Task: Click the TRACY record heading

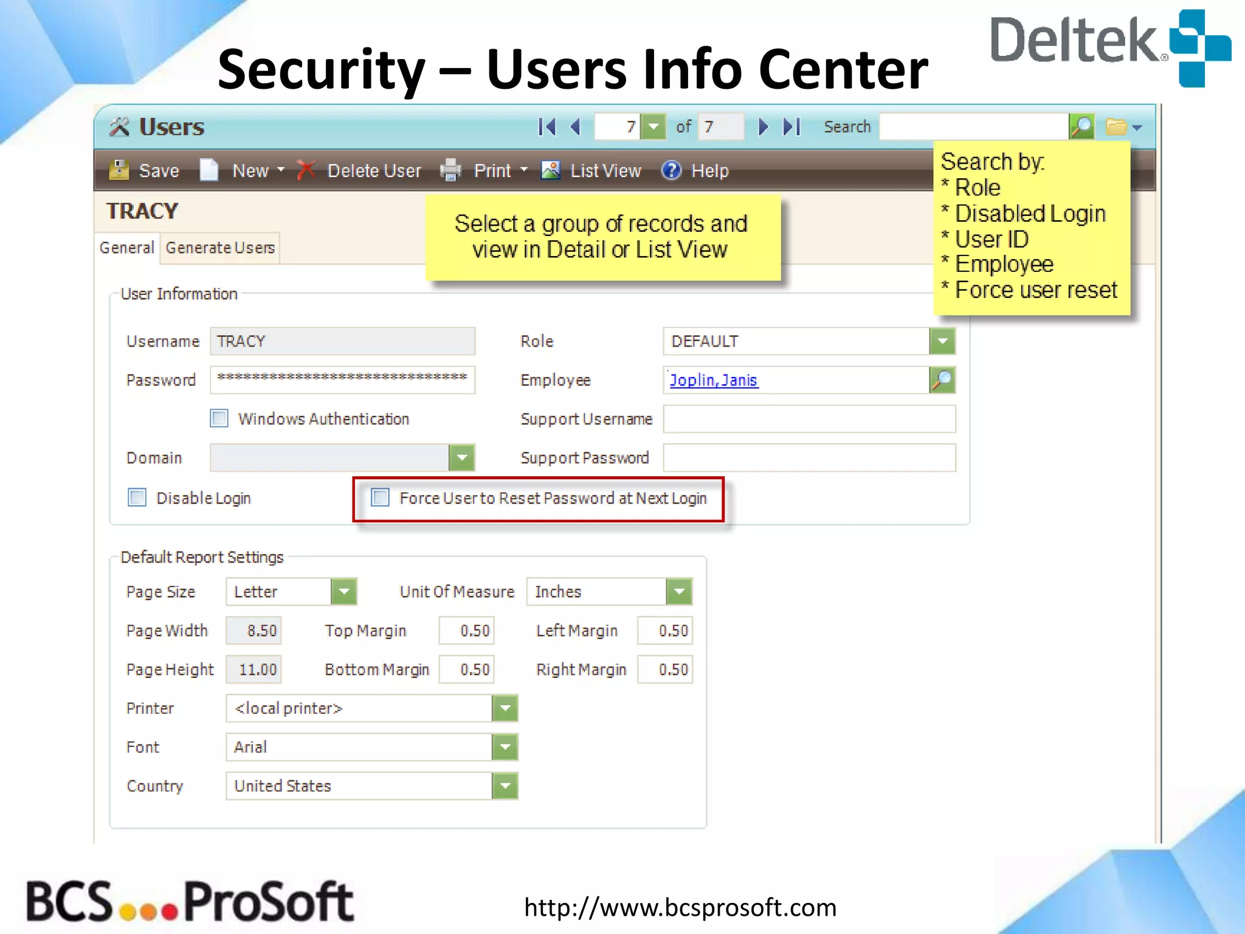Action: click(x=142, y=211)
